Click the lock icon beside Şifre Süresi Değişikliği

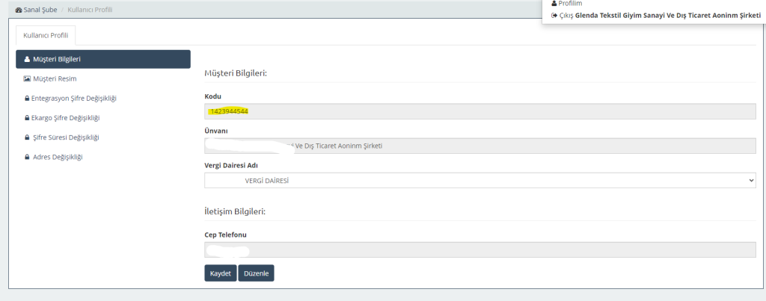point(27,137)
